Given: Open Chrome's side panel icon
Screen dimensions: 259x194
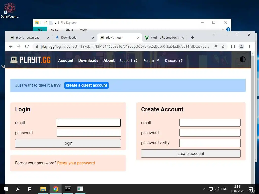Looking at the screenshot, I should tap(233, 46).
